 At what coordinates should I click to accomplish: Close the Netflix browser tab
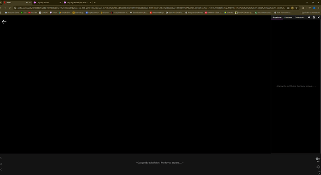tap(30, 3)
